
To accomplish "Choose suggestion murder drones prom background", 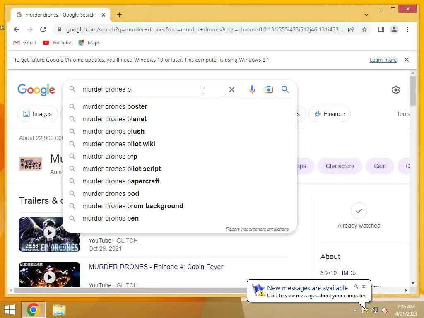I will click(180, 206).
